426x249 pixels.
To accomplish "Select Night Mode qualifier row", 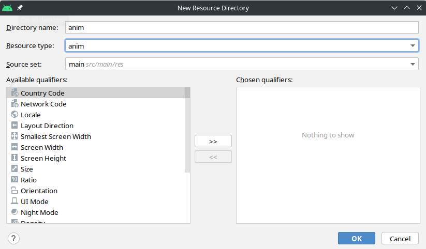I will pos(96,212).
